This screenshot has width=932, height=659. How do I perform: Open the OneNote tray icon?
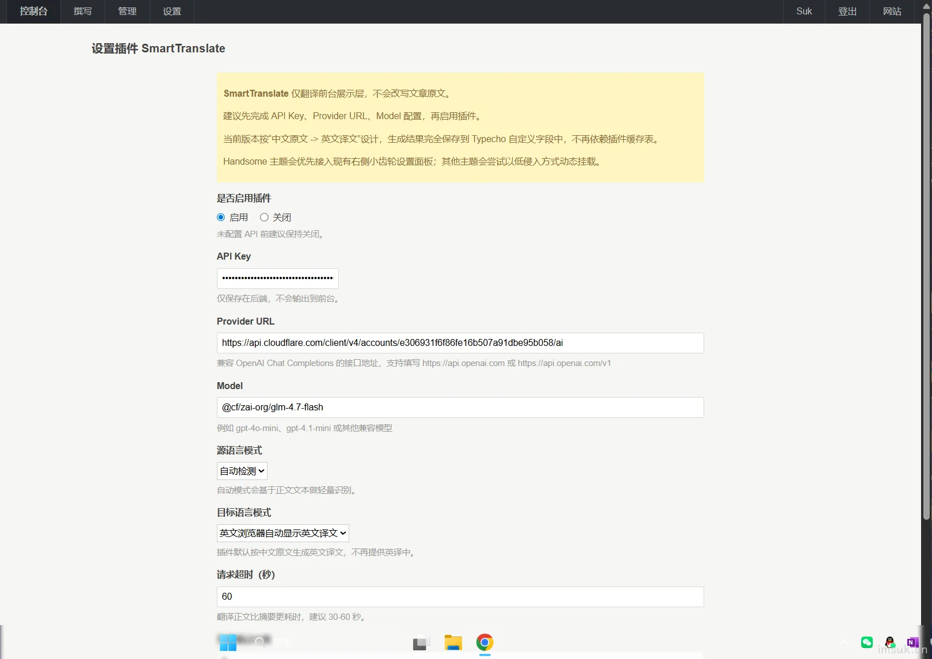[x=912, y=642]
